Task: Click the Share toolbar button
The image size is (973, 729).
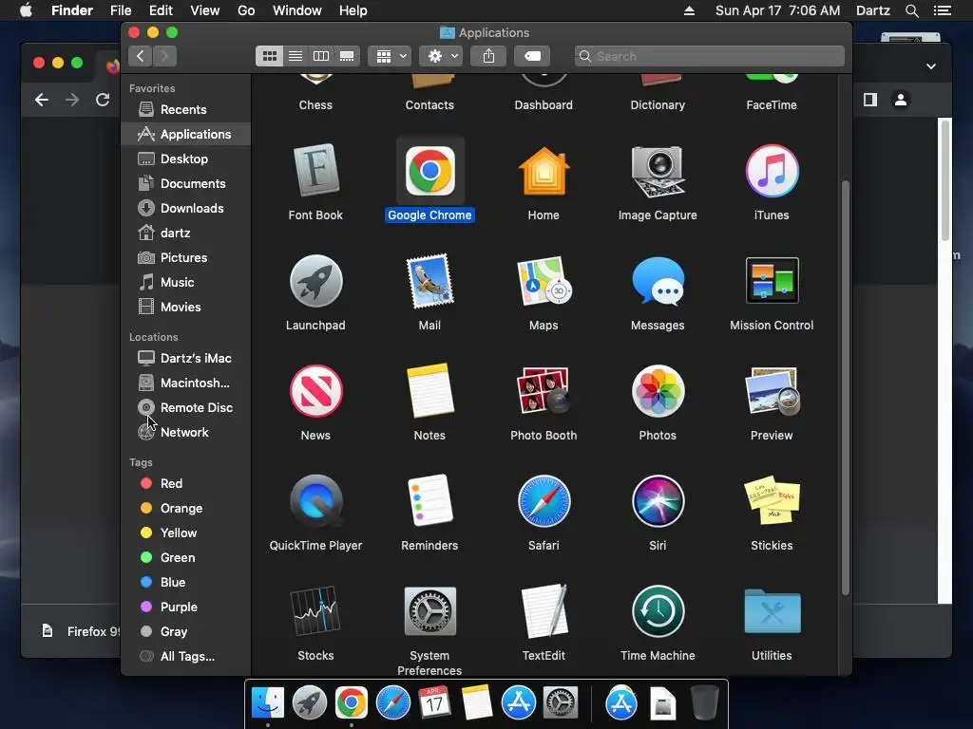Action: pos(488,56)
